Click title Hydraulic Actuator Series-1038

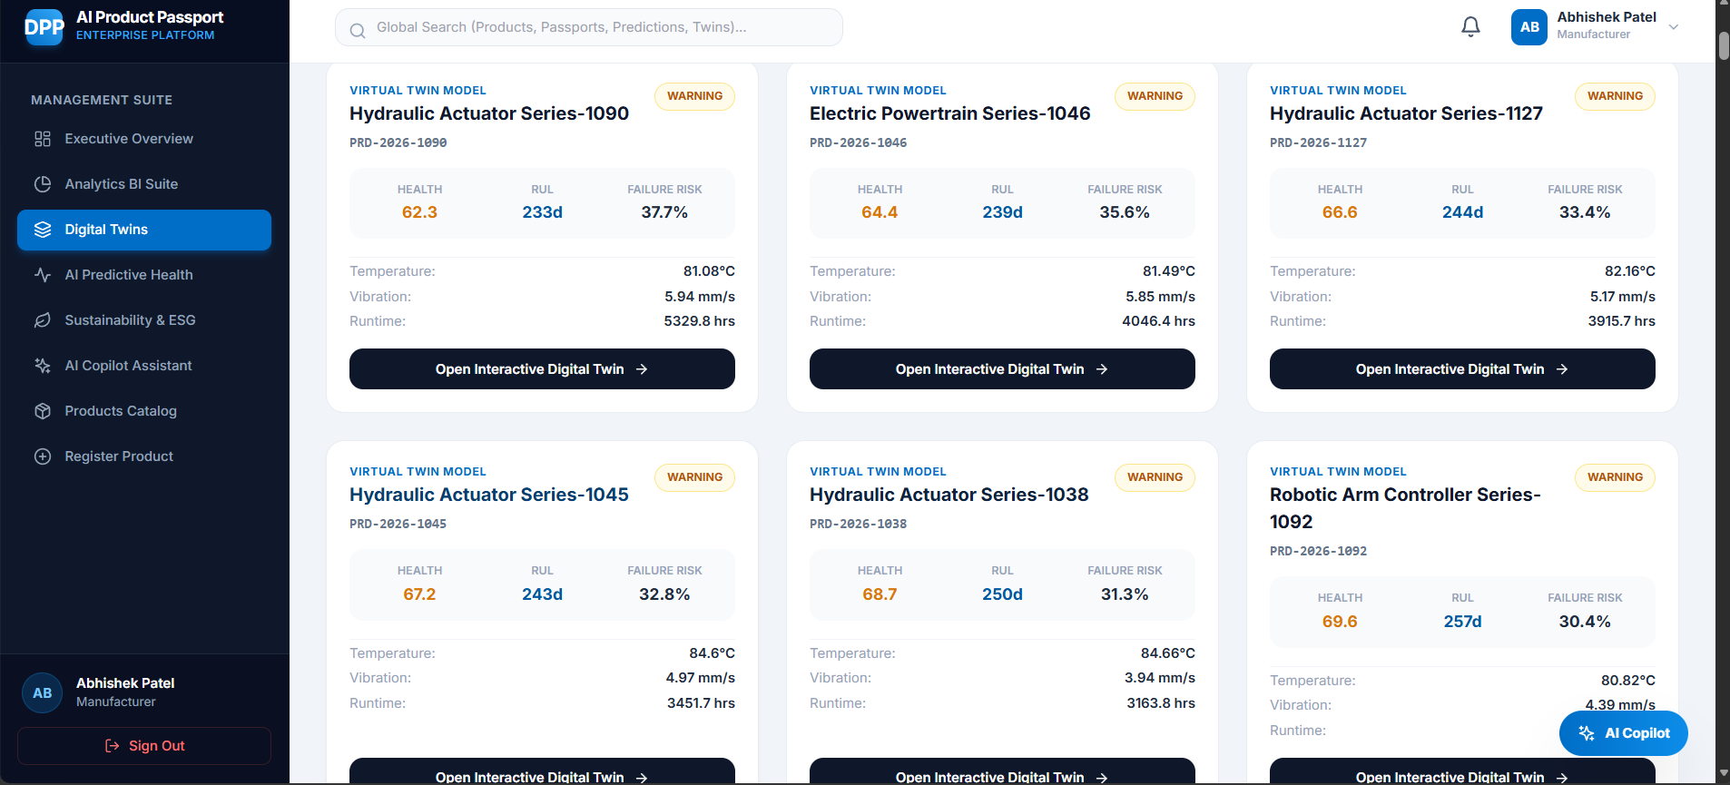point(949,495)
